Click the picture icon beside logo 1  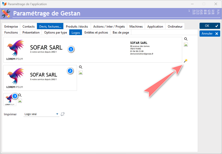(x=186, y=45)
